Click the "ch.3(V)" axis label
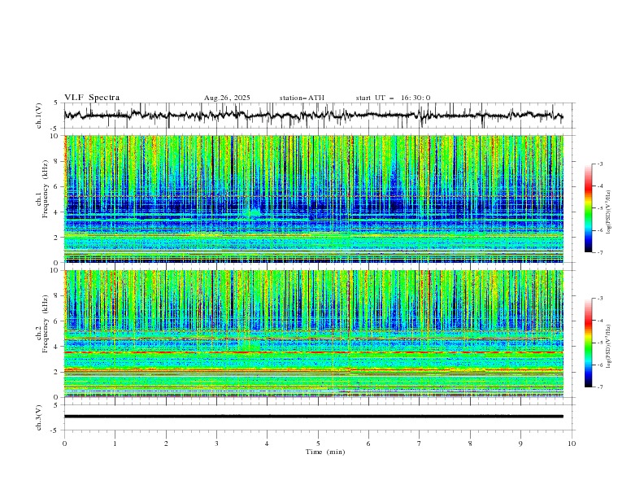This screenshot has height=498, width=644. click(39, 417)
